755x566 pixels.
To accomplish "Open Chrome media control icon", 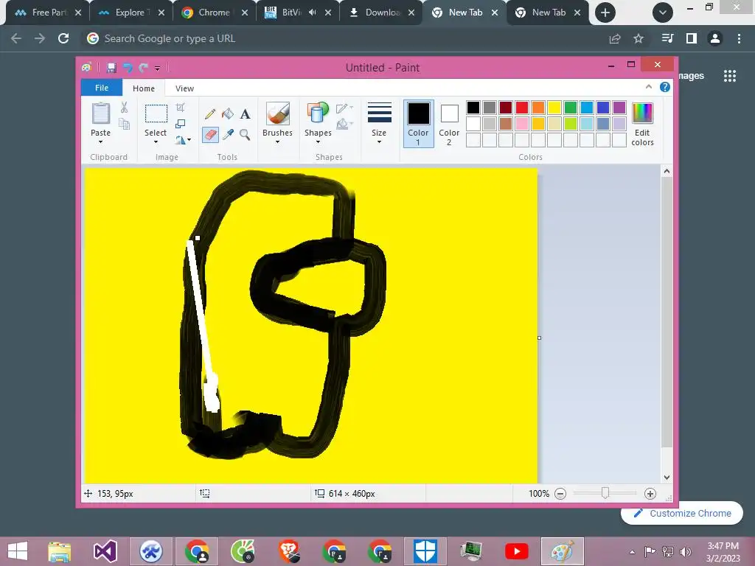I will 667,38.
